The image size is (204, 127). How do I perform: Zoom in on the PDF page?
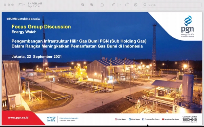tap(92, 5)
